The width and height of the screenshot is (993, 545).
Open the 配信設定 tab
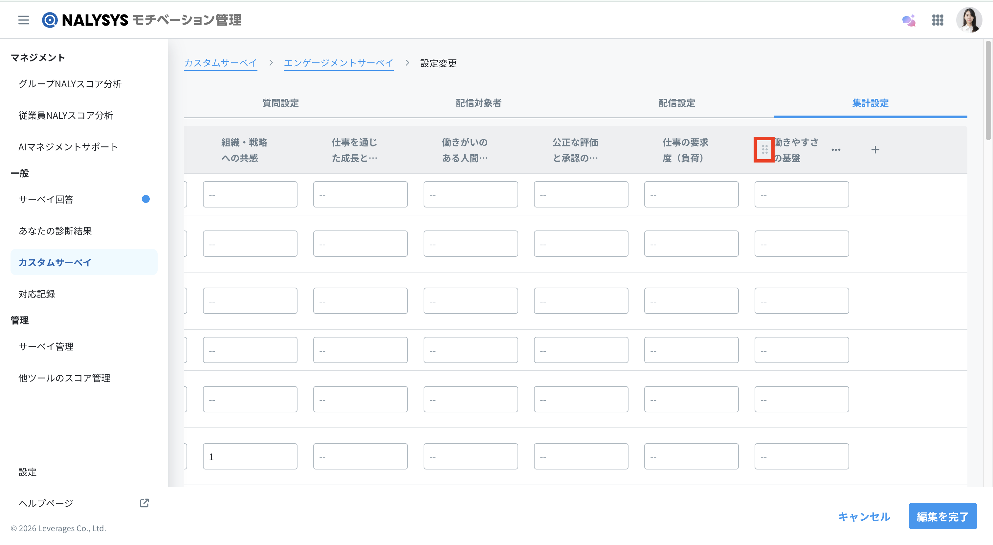pyautogui.click(x=676, y=103)
